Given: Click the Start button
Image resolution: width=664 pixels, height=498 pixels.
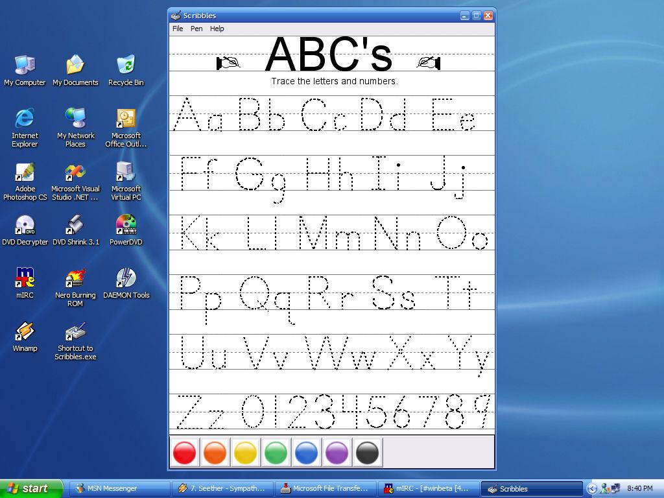Looking at the screenshot, I should [x=31, y=488].
